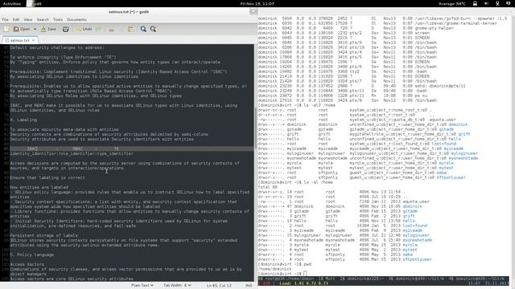This screenshot has width=515, height=289.
Task: Click the Open button in gedit toolbar
Action: pos(22,29)
